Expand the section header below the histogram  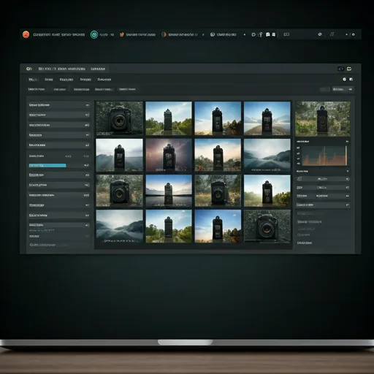point(323,172)
